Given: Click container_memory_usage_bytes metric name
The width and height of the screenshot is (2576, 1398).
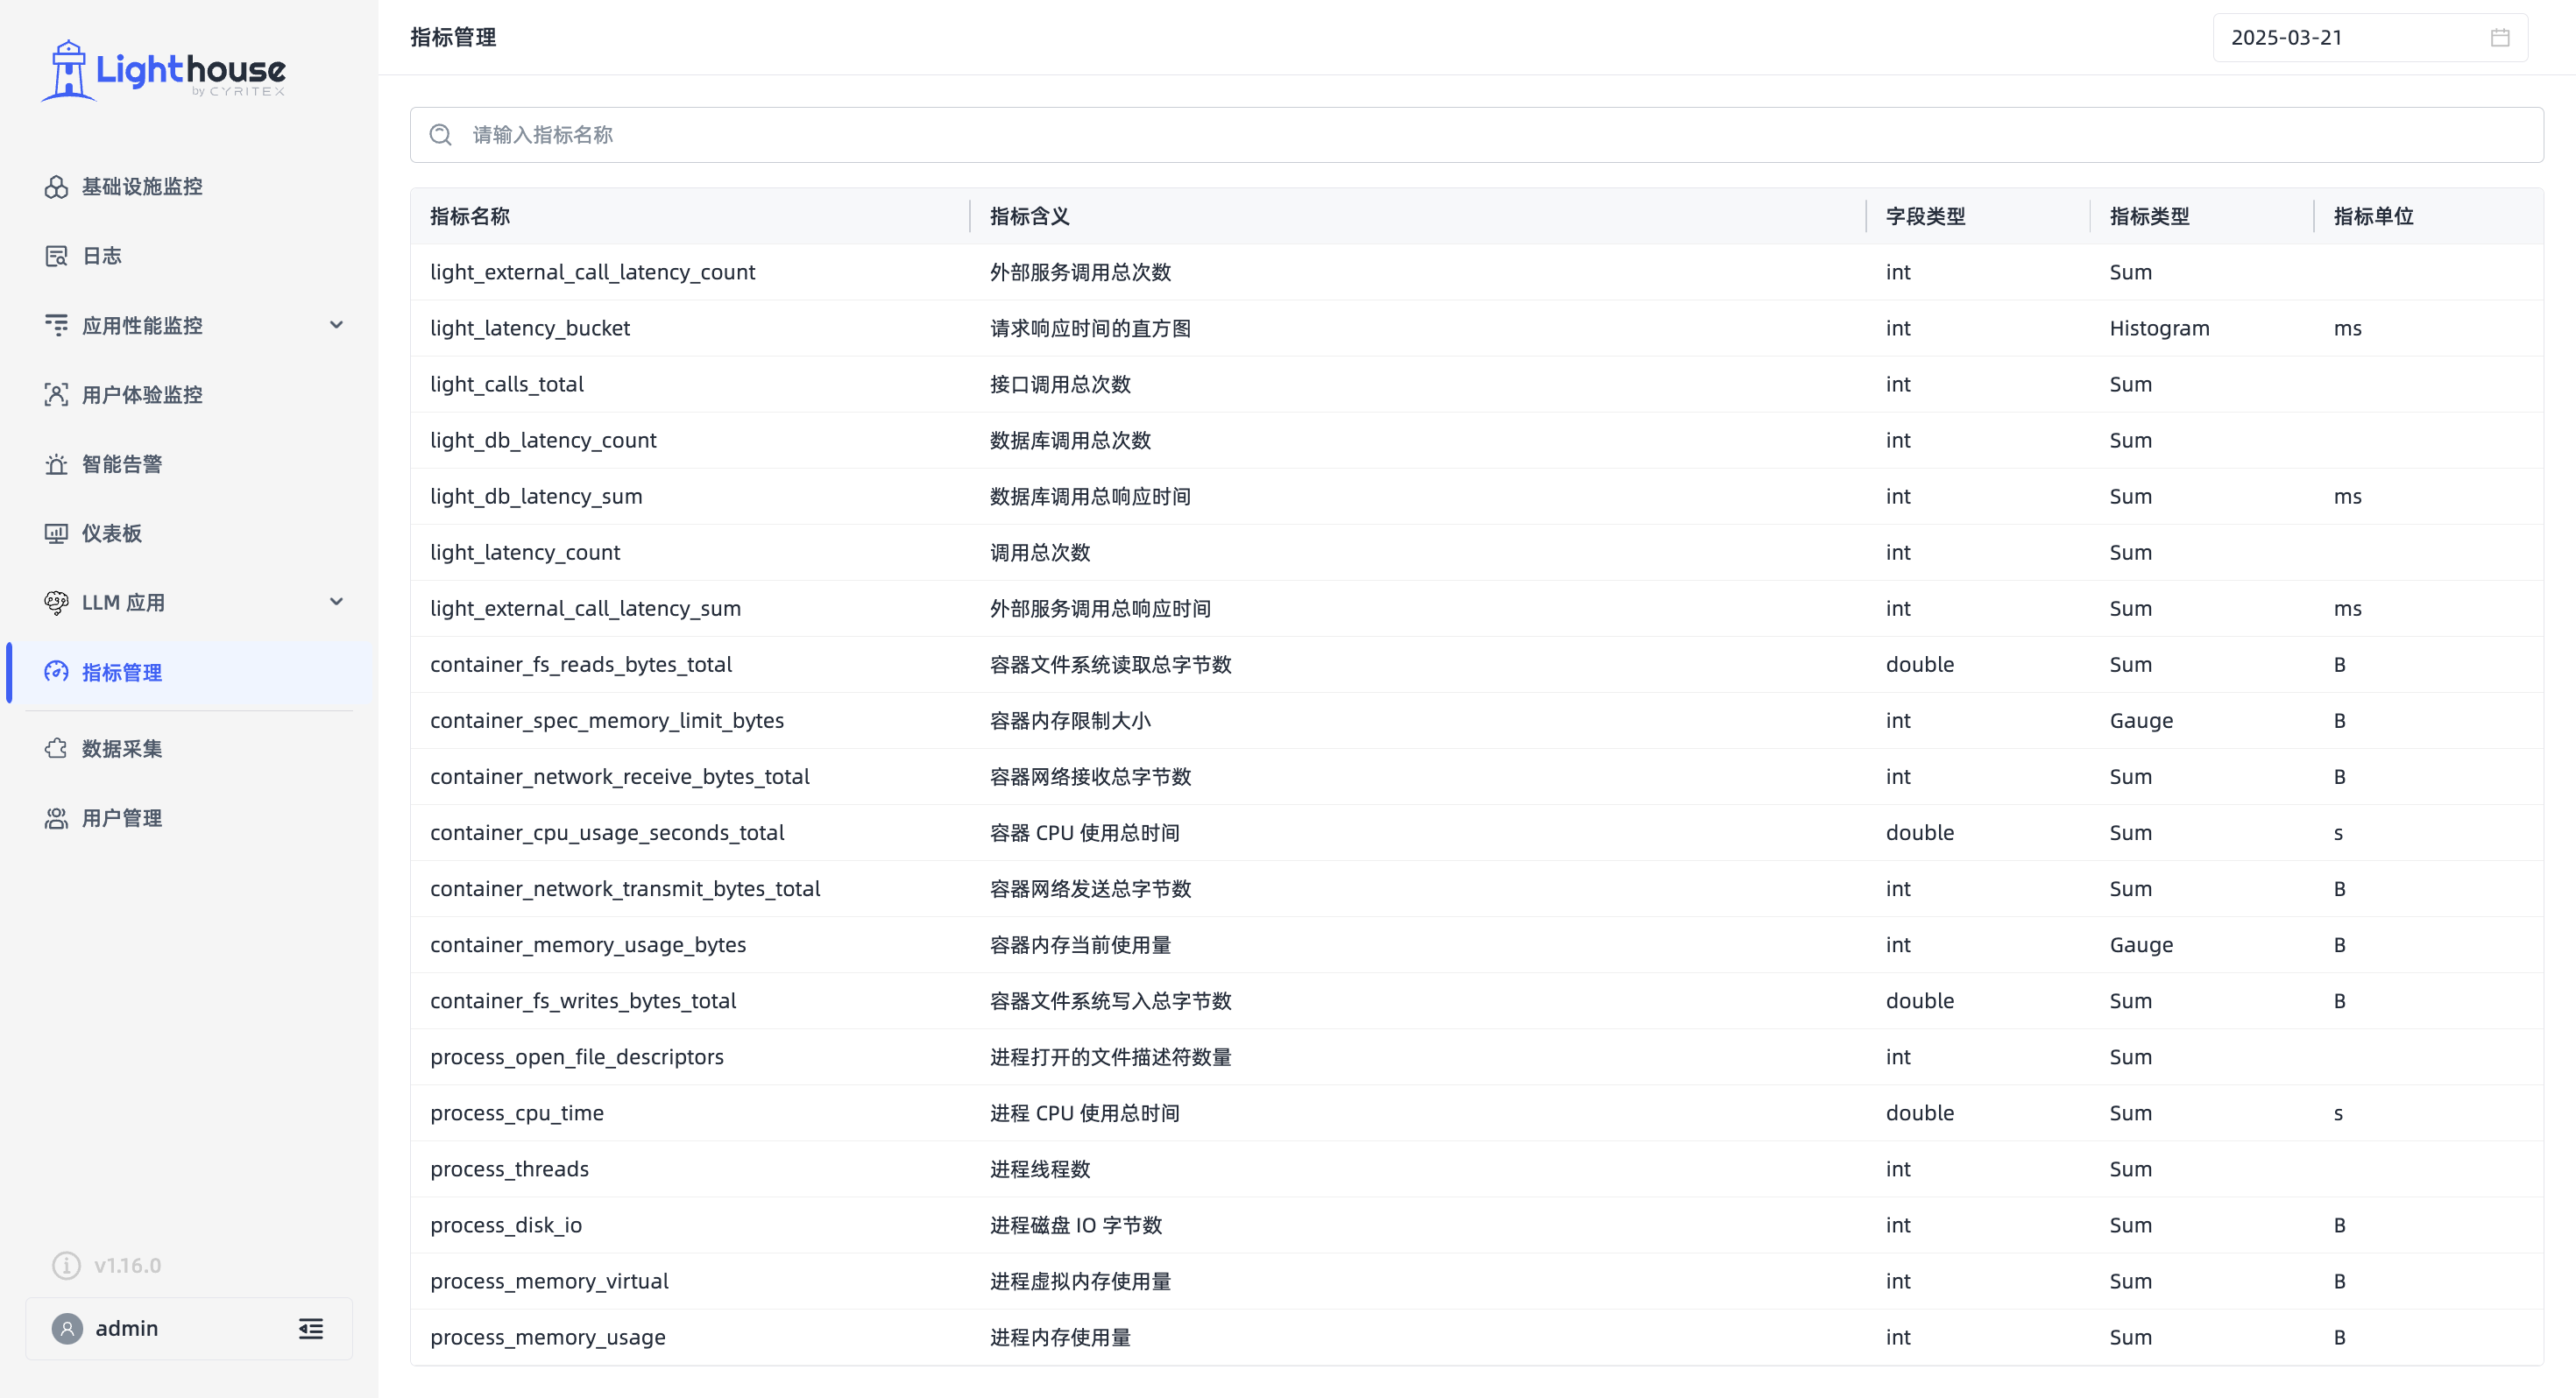Looking at the screenshot, I should 588,944.
